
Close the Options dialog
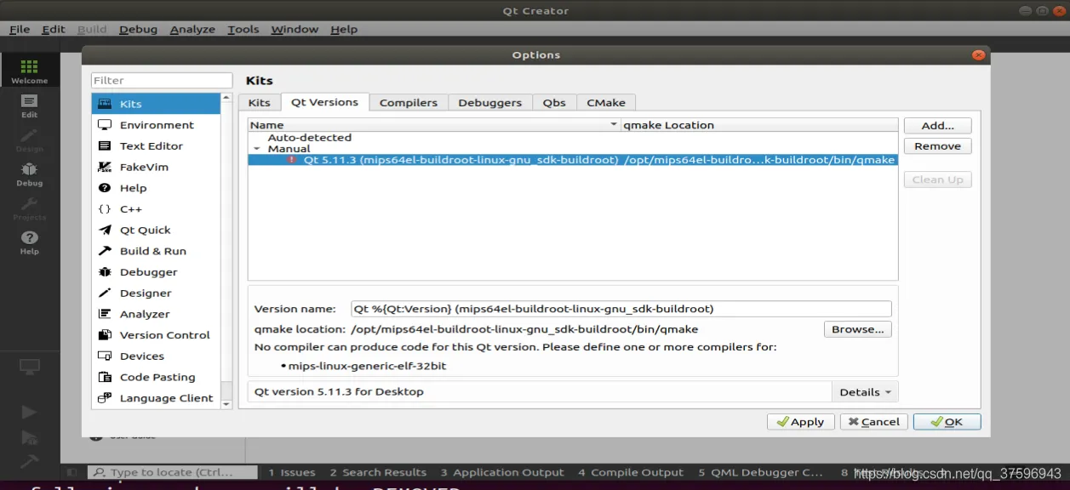click(x=978, y=55)
